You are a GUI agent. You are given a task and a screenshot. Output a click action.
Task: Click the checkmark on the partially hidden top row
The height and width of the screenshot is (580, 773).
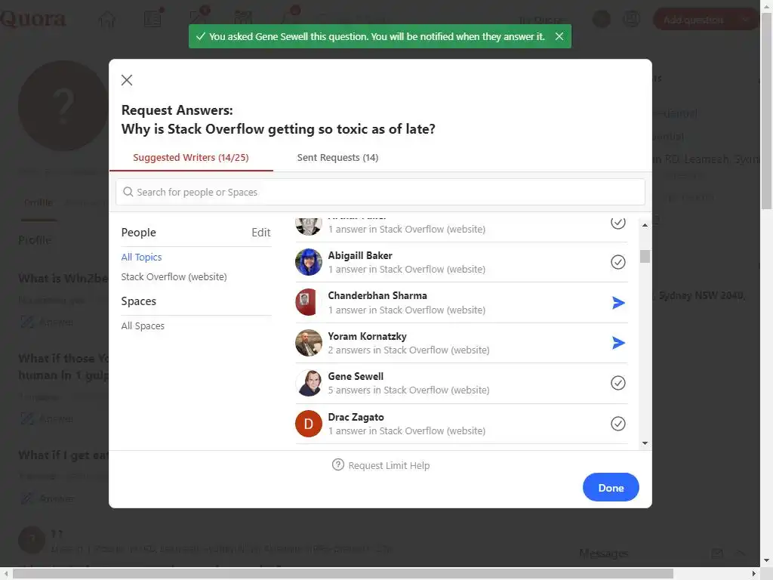coord(618,223)
